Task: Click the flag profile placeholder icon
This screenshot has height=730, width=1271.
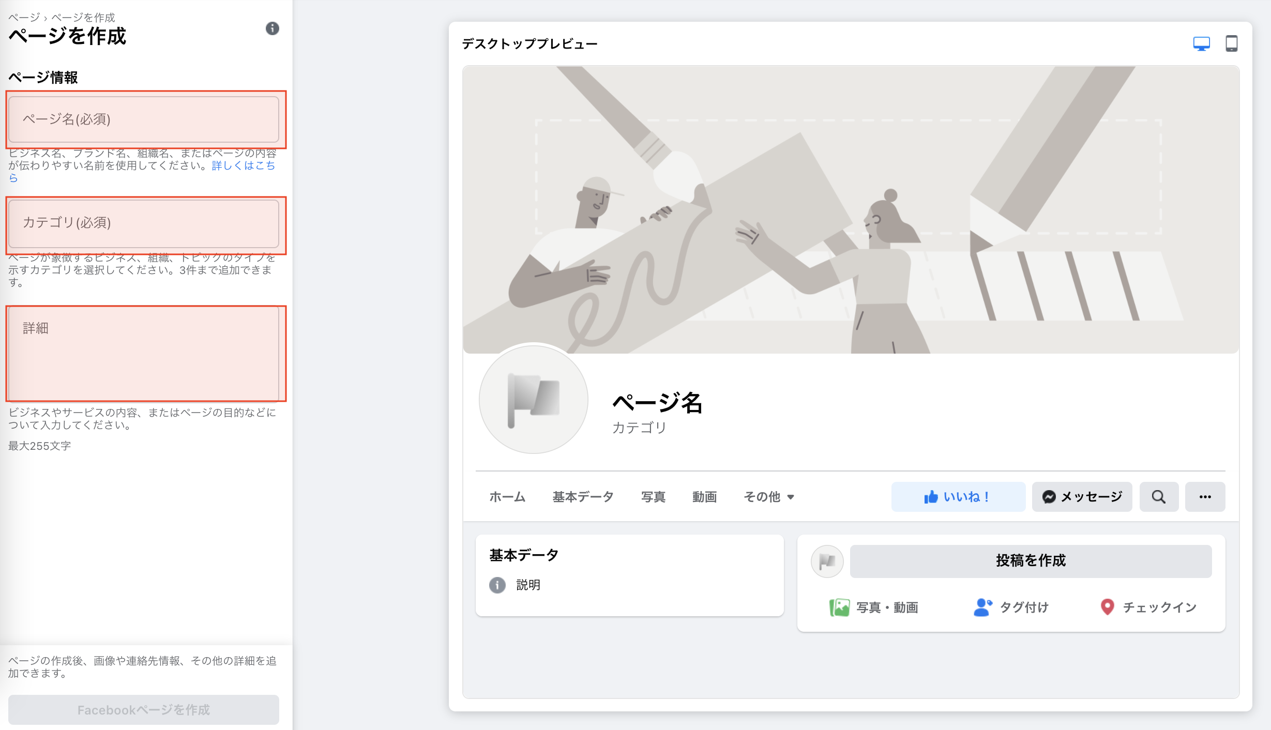Action: (533, 400)
